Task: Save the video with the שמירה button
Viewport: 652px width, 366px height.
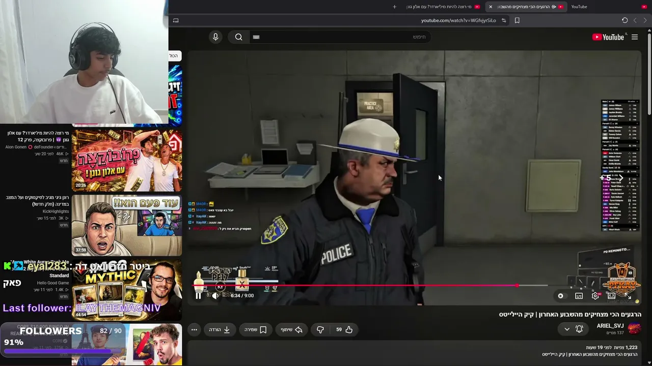Action: tap(255, 329)
